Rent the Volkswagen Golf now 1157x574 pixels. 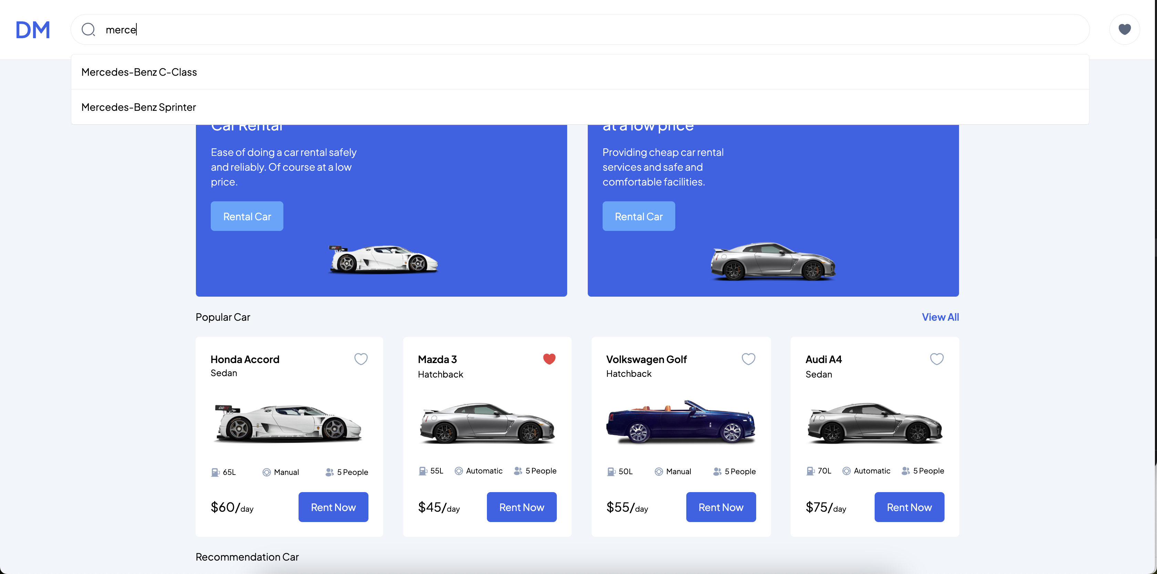pyautogui.click(x=721, y=507)
